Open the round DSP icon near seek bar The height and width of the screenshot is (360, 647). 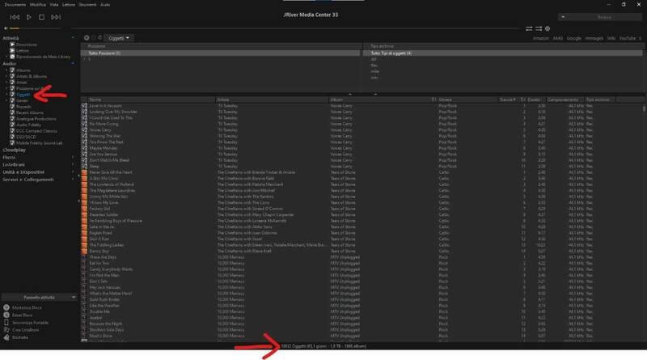548,28
